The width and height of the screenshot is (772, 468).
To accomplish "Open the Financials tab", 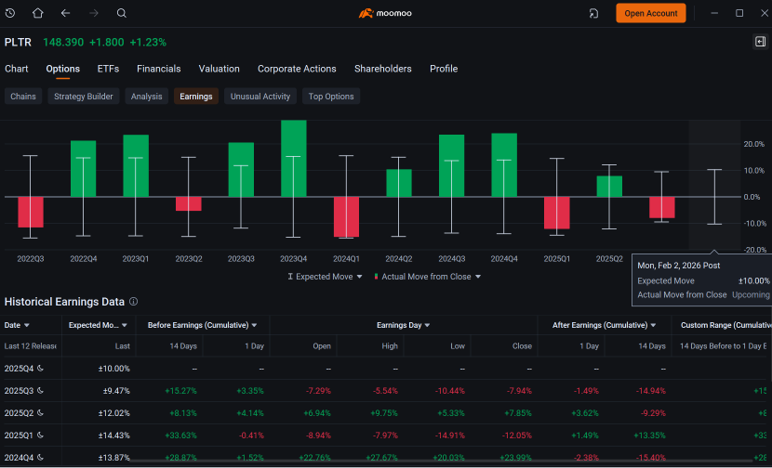I will point(158,69).
